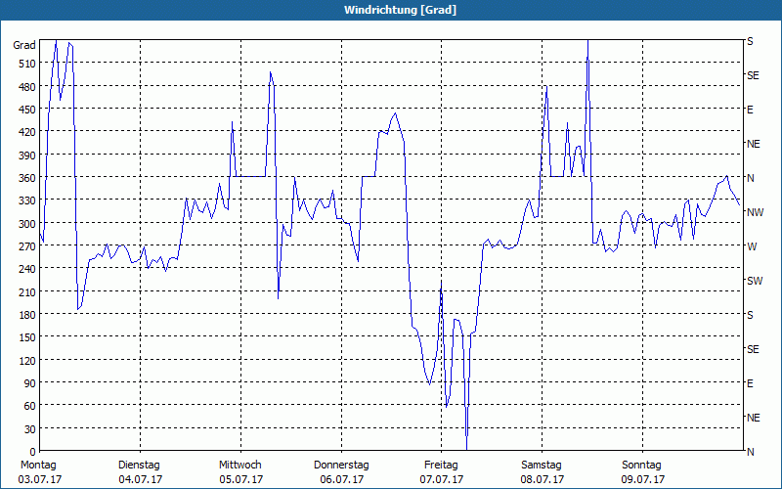Viewport: 782px width, 489px height.
Task: Click the date 05.07.17
Action: 240,479
